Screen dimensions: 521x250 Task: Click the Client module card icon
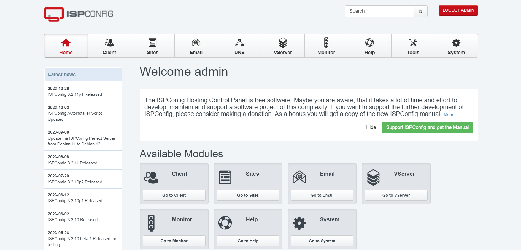151,177
